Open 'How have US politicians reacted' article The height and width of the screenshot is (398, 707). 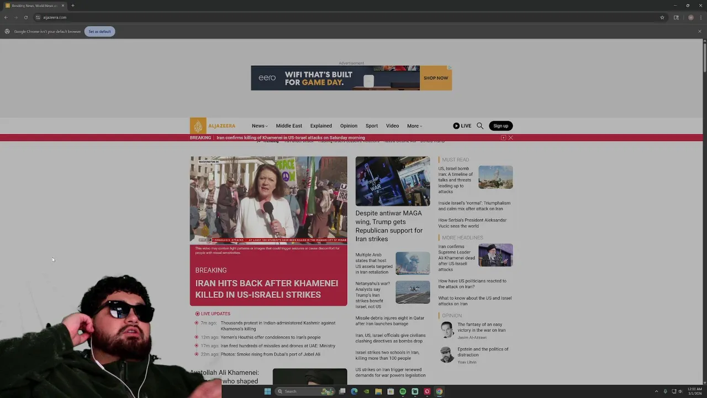click(472, 284)
